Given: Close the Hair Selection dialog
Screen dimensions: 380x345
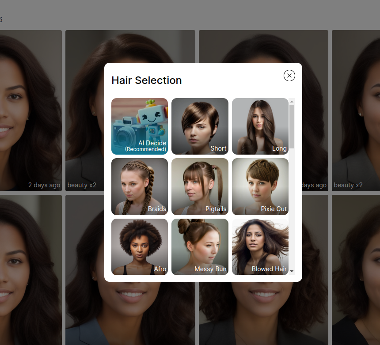Looking at the screenshot, I should pos(289,76).
